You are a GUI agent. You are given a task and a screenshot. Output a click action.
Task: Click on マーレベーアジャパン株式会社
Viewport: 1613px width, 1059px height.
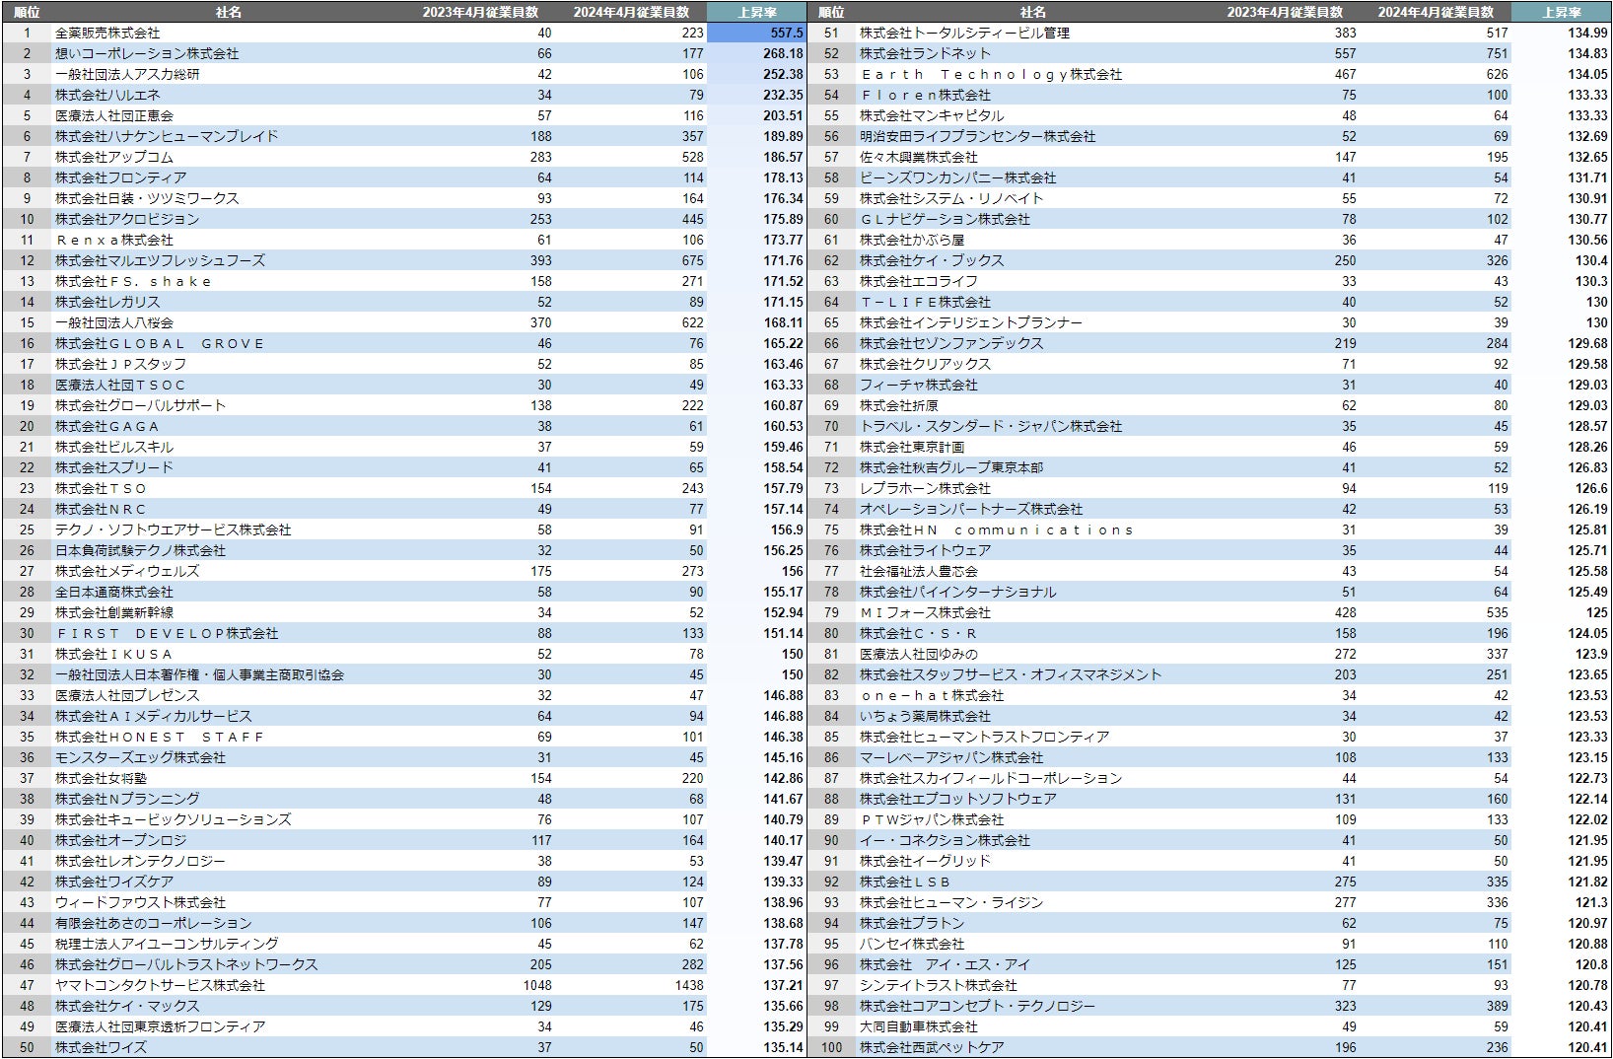tap(951, 757)
